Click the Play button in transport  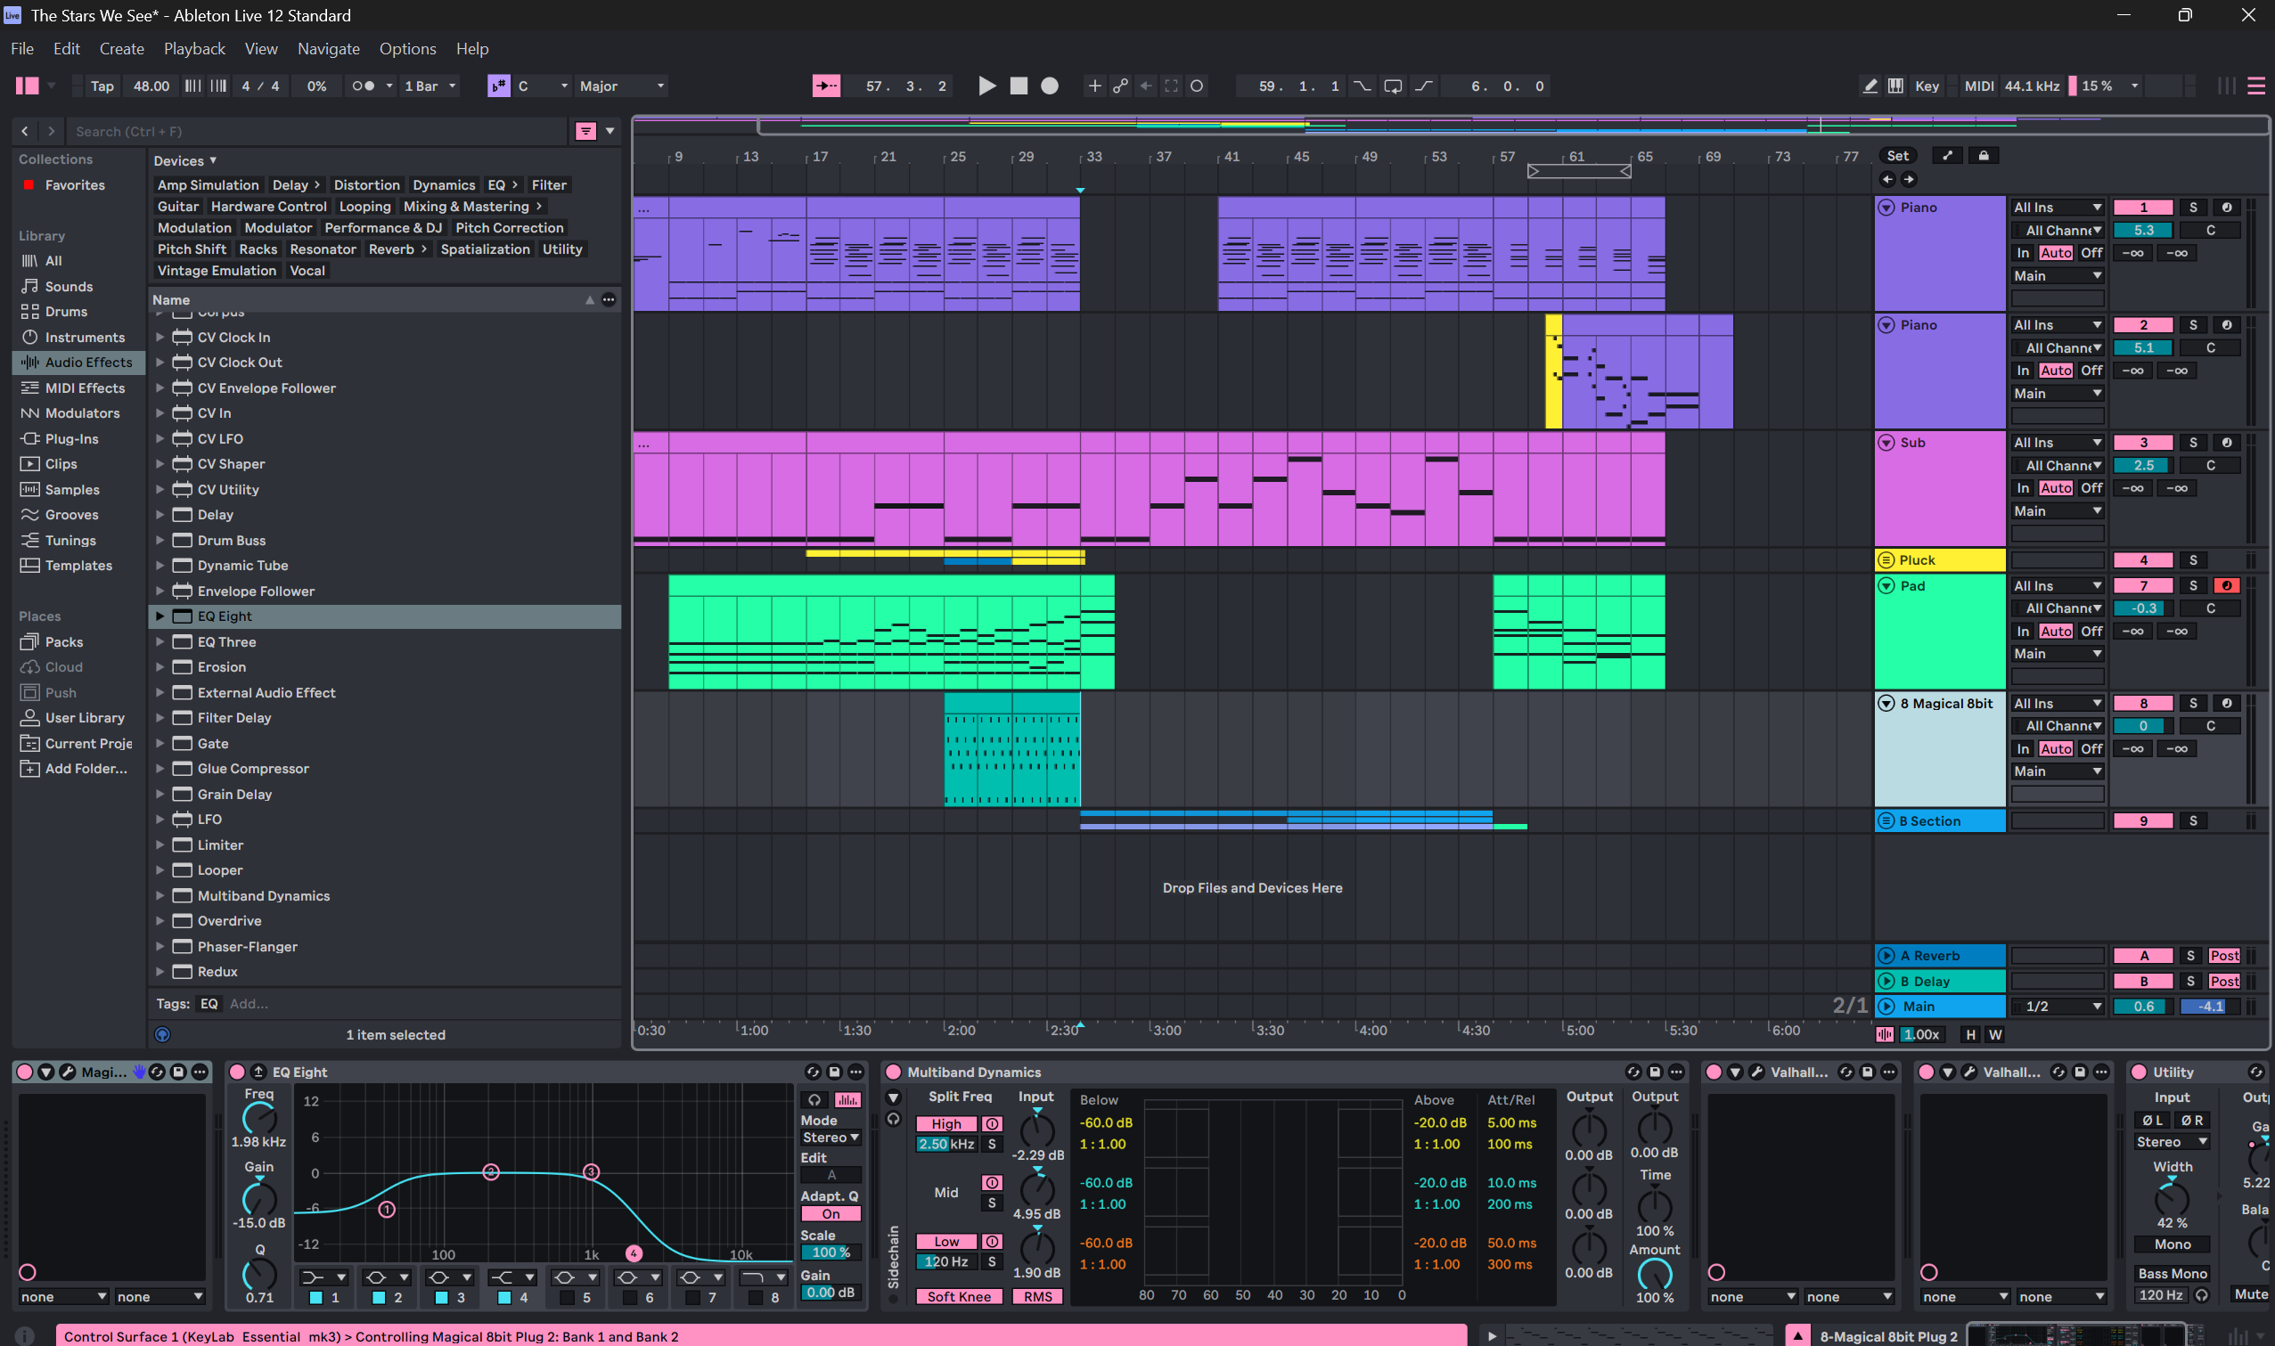coord(987,86)
